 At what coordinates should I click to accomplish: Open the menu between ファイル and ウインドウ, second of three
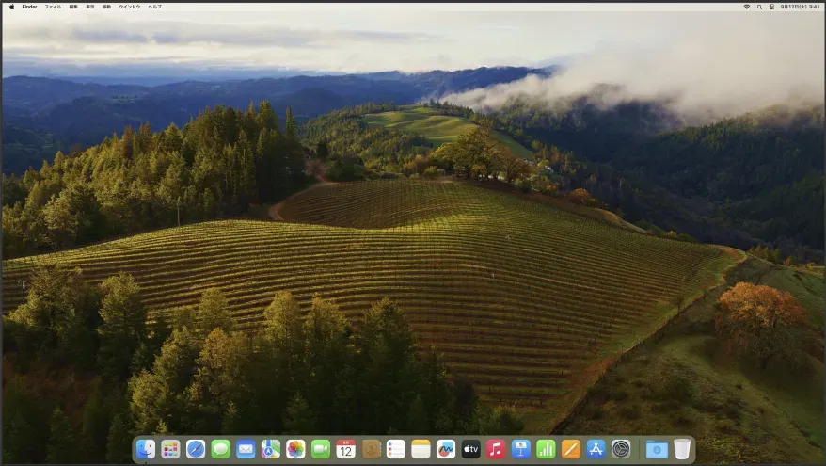[90, 7]
